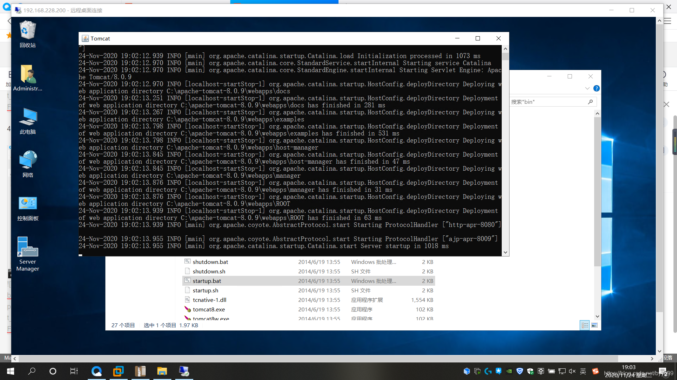
Task: Open the Sogou input tray icon
Action: tap(596, 371)
